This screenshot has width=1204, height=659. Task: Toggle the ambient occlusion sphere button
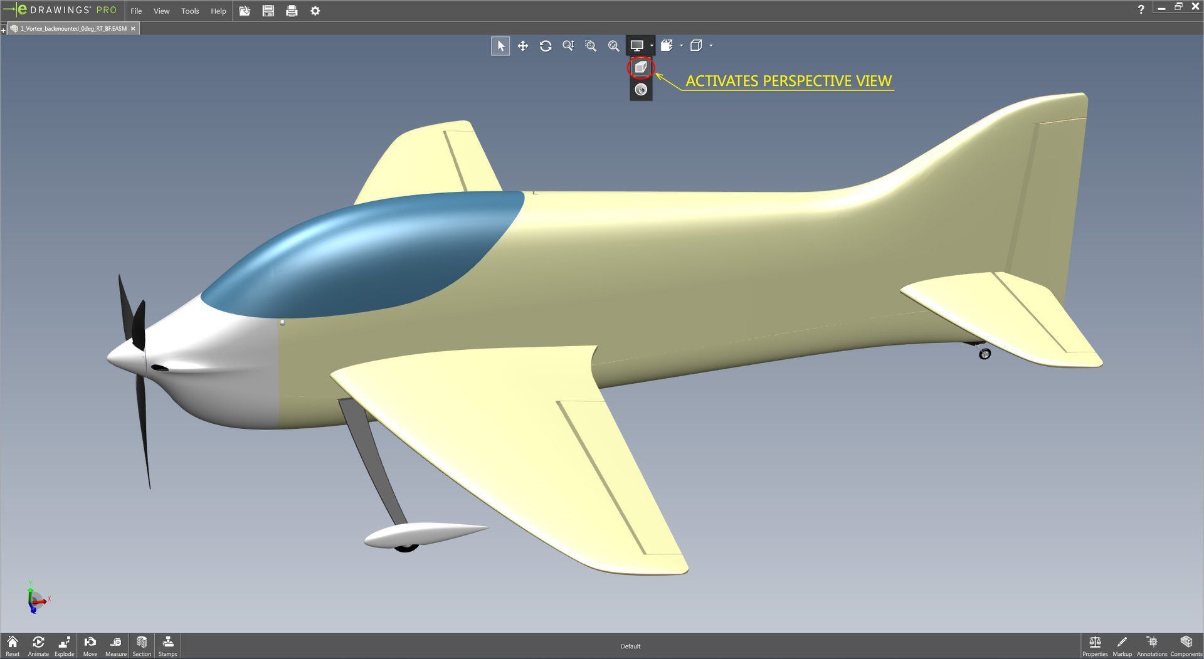click(640, 90)
